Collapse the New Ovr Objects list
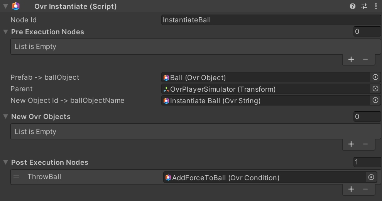The width and height of the screenshot is (382, 201). (x=5, y=117)
